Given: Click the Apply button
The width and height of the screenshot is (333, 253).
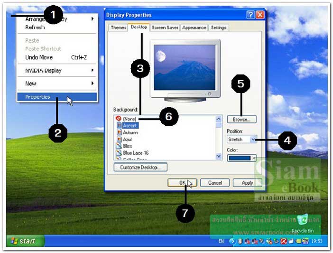Looking at the screenshot, I should tap(247, 183).
